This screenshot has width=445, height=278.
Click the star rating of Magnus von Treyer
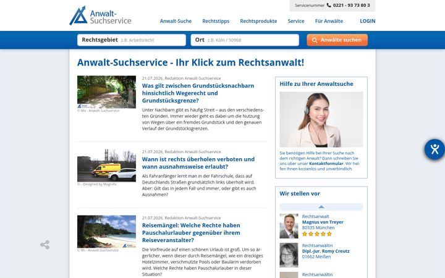[316, 234]
